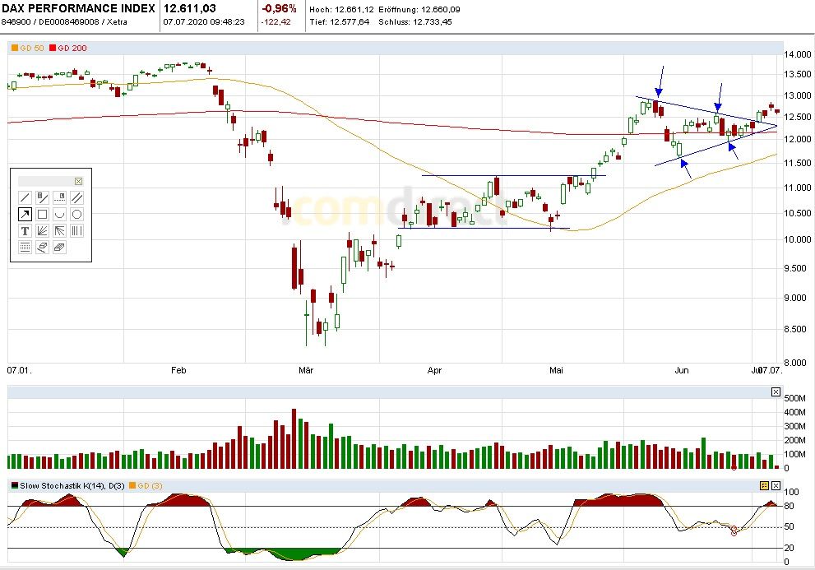Select the text annotation tool
The width and height of the screenshot is (815, 570).
(25, 230)
